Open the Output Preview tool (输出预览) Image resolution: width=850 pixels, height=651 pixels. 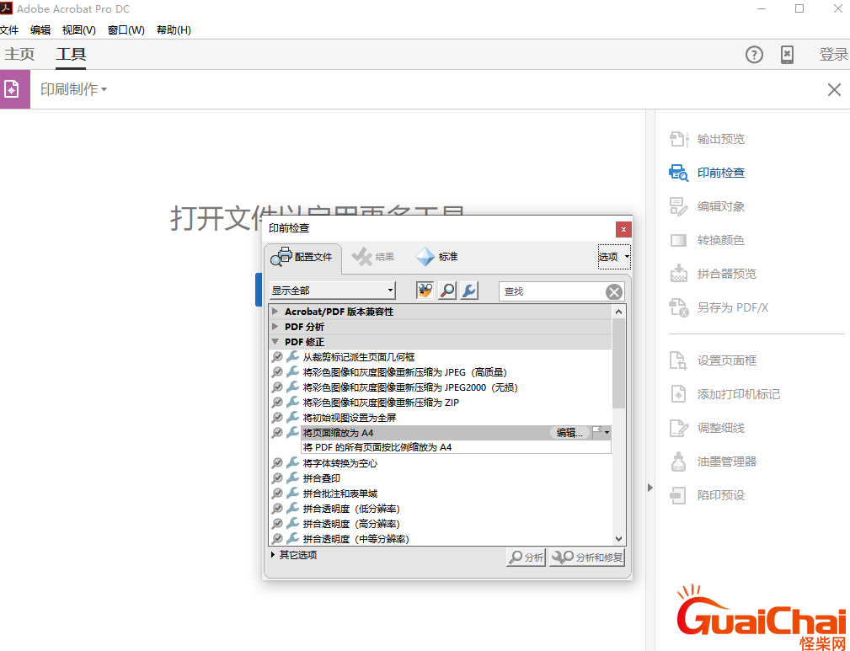pyautogui.click(x=707, y=139)
